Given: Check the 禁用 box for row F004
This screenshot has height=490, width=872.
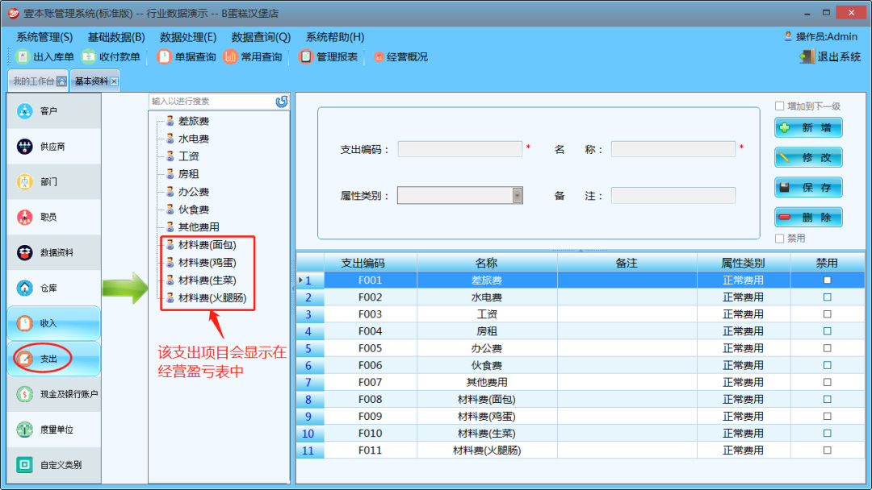Looking at the screenshot, I should coord(827,331).
